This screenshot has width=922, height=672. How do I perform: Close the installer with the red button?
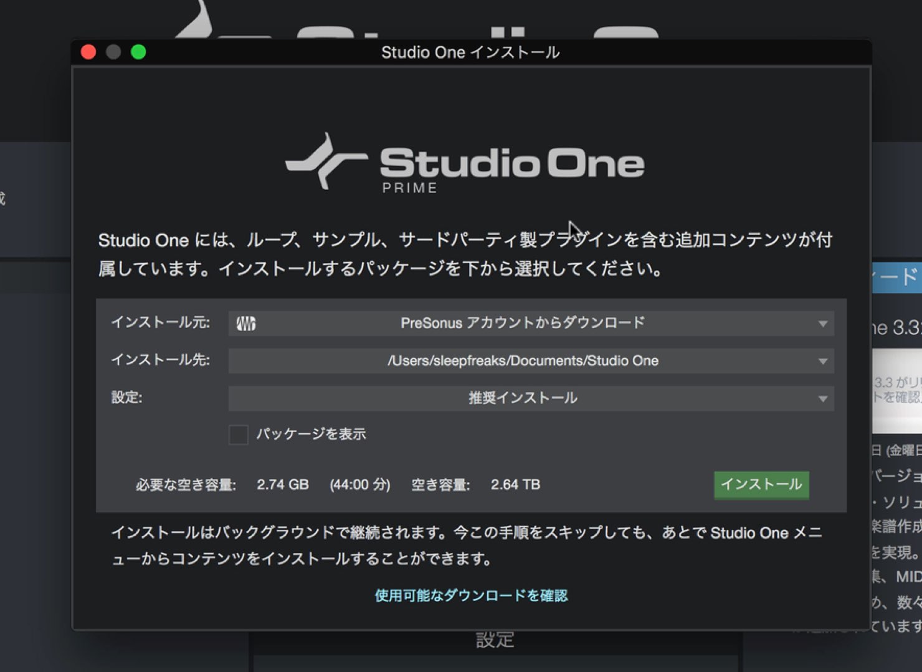88,52
